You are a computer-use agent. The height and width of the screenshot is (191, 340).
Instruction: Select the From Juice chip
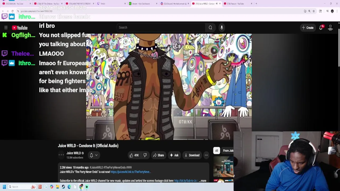pos(228,151)
